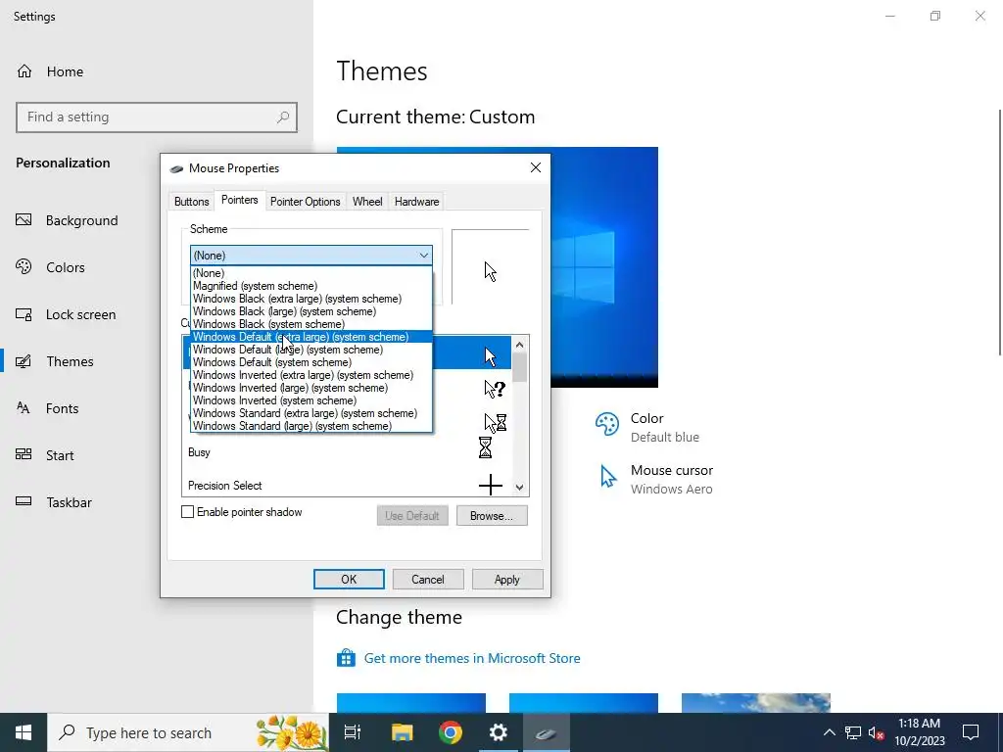Image resolution: width=1003 pixels, height=752 pixels.
Task: Click the Mouse cursor Windows Aero link
Action: [672, 479]
